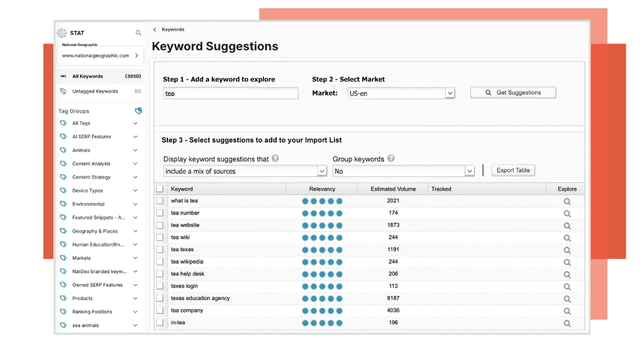This screenshot has width=643, height=355.
Task: Click the tag manager icon beside Tag Groups
Action: (x=138, y=111)
